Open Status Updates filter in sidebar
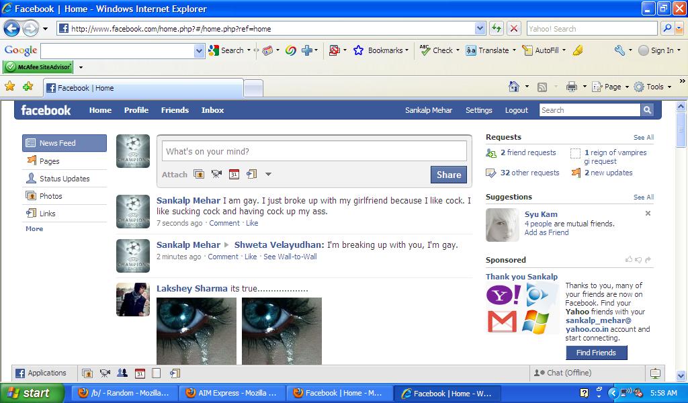 click(x=64, y=179)
